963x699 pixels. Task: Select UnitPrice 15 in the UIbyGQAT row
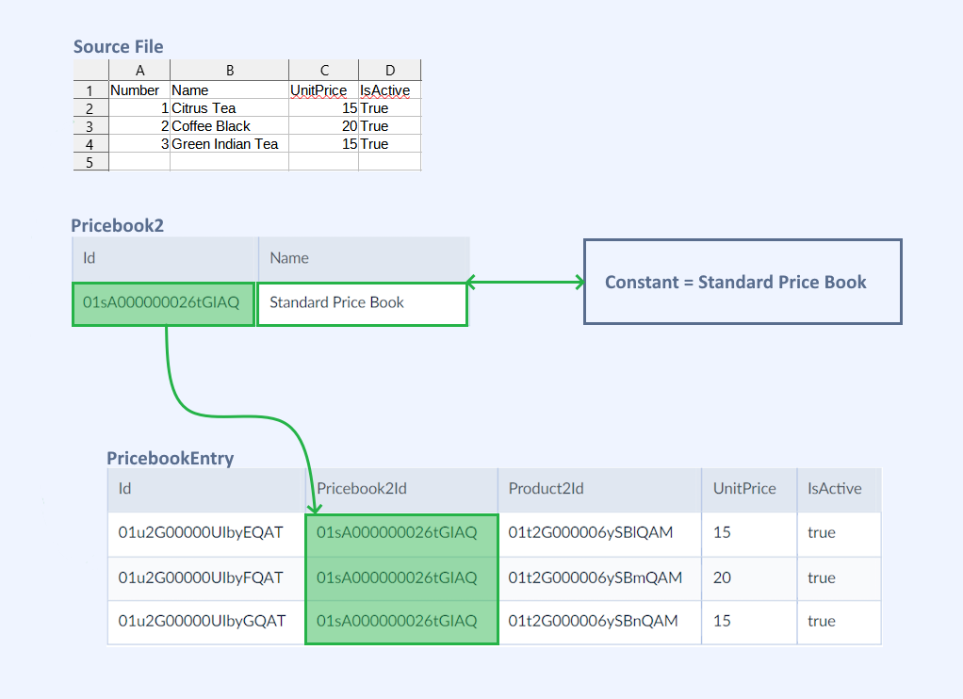pos(749,622)
